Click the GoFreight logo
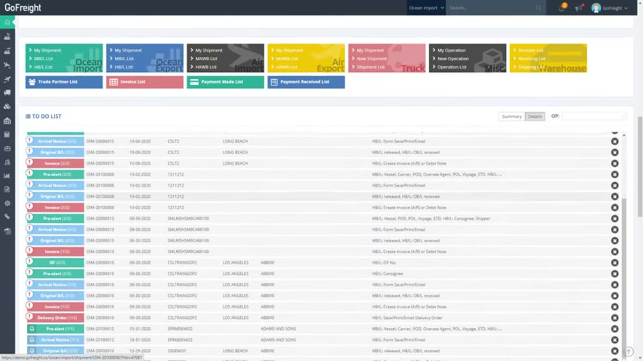 [x=23, y=7]
